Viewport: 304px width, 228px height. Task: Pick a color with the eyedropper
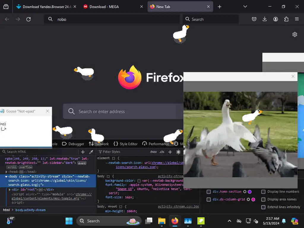(91, 152)
